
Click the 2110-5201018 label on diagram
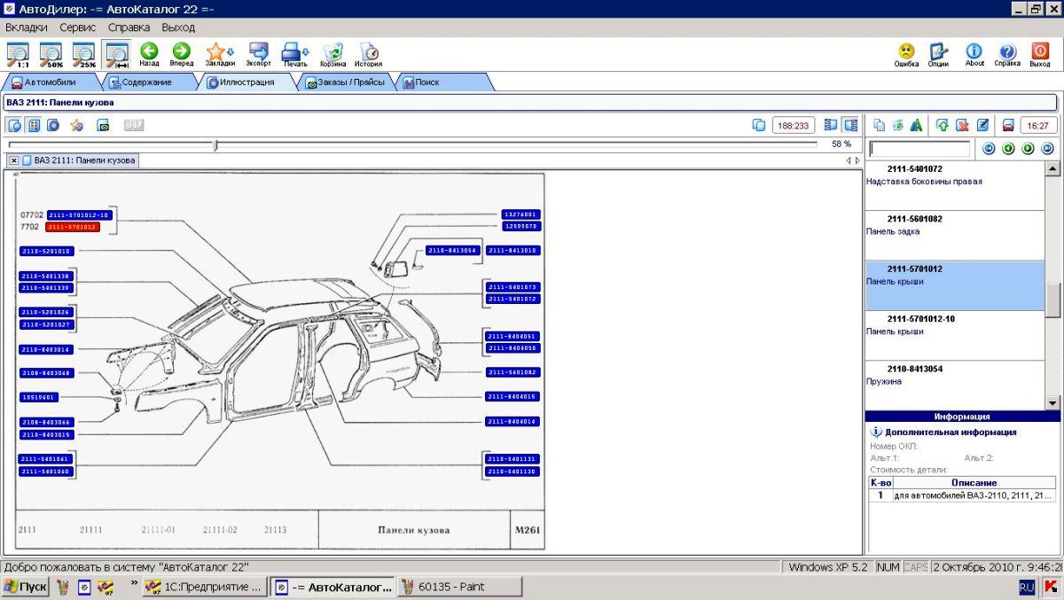pyautogui.click(x=46, y=251)
